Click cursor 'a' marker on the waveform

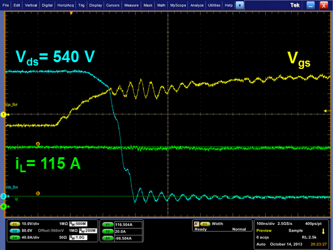[x=37, y=144]
